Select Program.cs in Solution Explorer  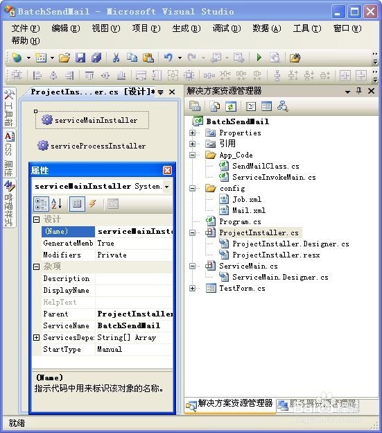(240, 221)
